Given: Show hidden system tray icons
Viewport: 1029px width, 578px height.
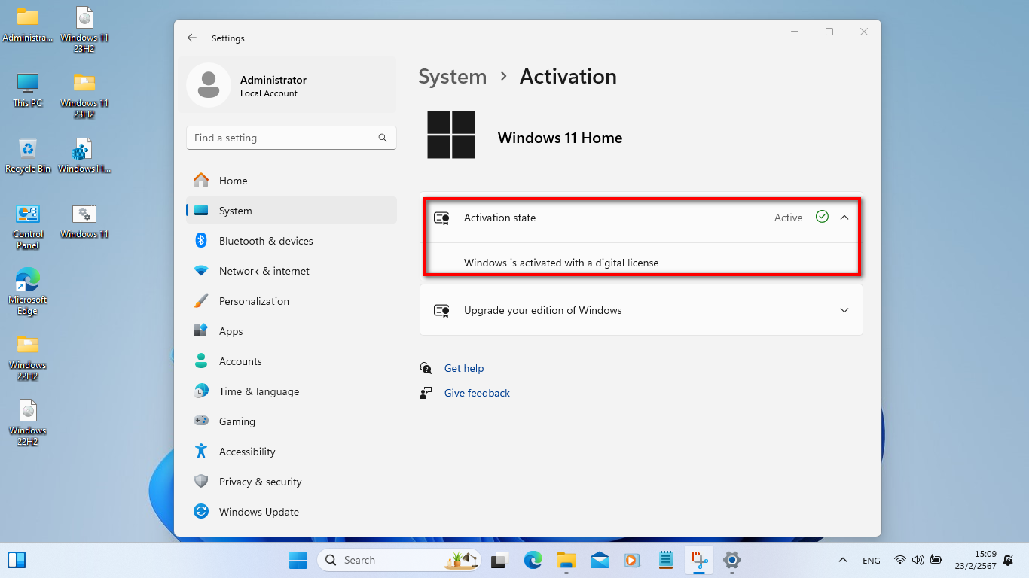Looking at the screenshot, I should coord(843,560).
